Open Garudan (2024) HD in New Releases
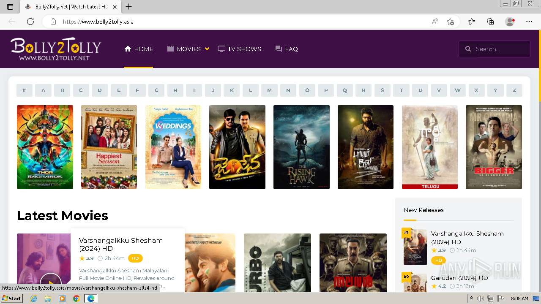Viewport: 541px width, 304px height. pos(459,278)
